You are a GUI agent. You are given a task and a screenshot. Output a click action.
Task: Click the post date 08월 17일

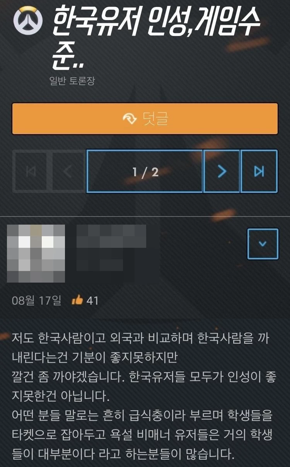click(x=36, y=301)
